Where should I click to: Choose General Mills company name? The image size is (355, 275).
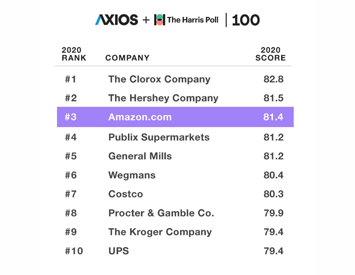click(140, 156)
